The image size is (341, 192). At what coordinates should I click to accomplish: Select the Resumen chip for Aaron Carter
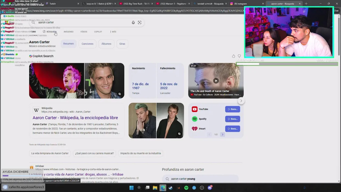(68, 44)
